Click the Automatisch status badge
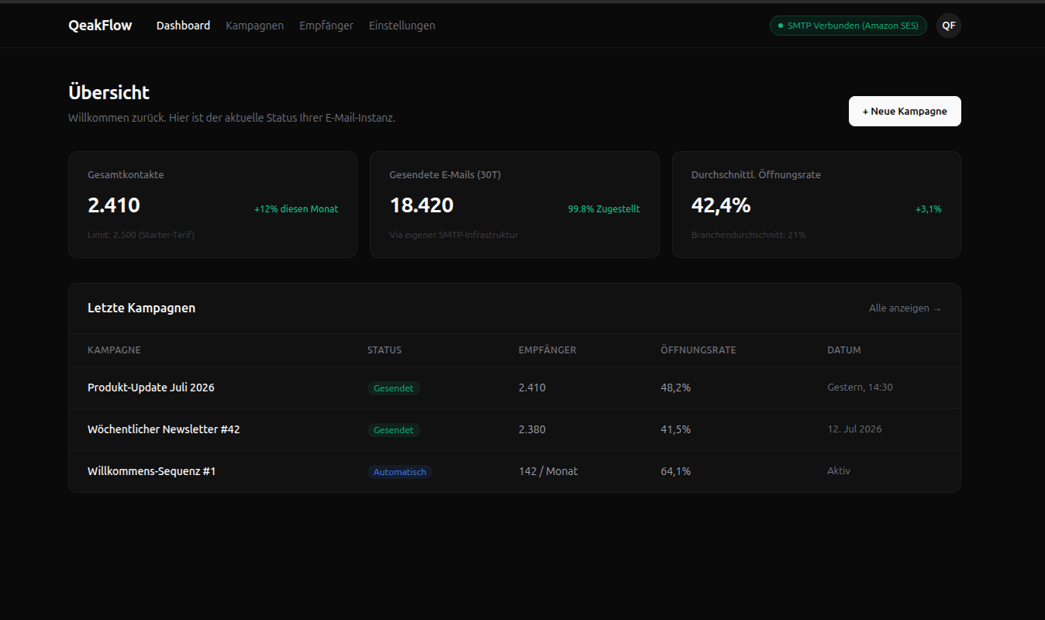The image size is (1045, 620). point(400,472)
